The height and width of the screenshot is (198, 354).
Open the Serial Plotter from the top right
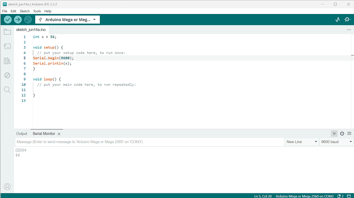coord(338,19)
